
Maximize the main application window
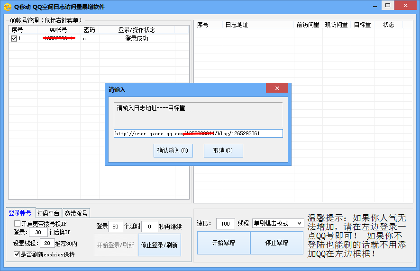tap(388, 5)
